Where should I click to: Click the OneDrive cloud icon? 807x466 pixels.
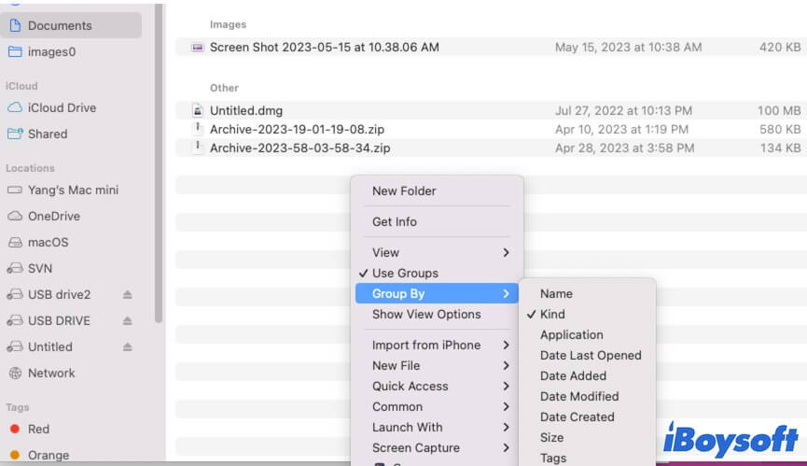click(15, 216)
